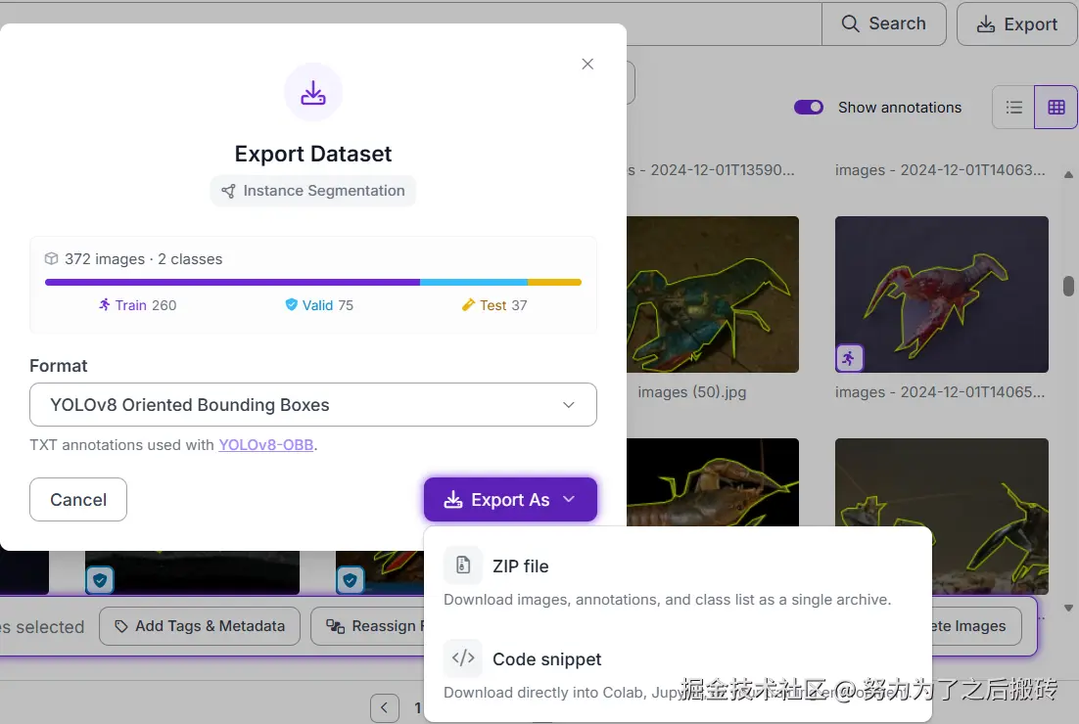
Task: Click the magnifier icon in Search
Action: click(850, 24)
